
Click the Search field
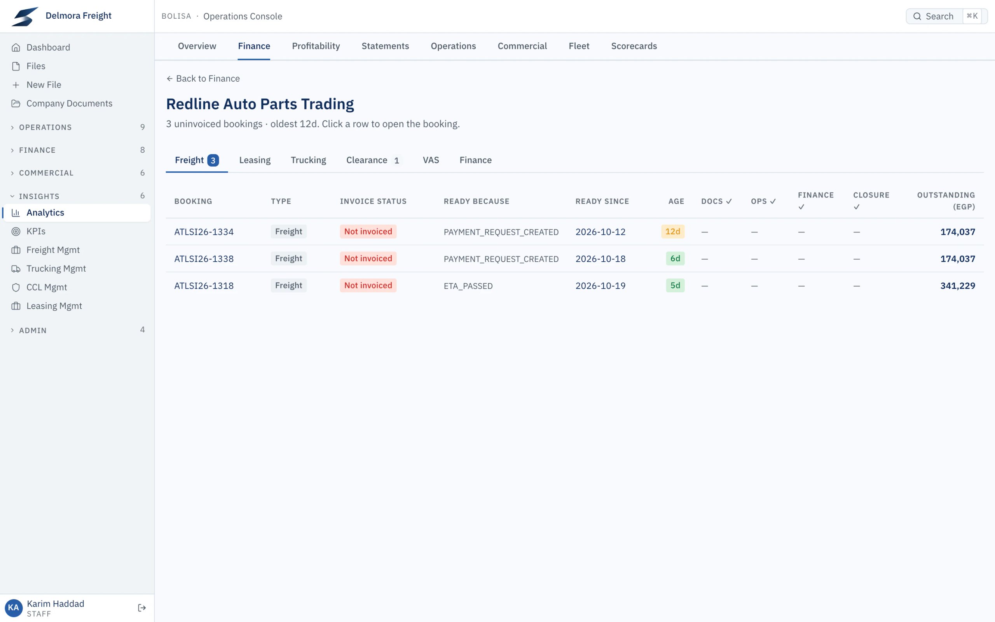pyautogui.click(x=946, y=16)
